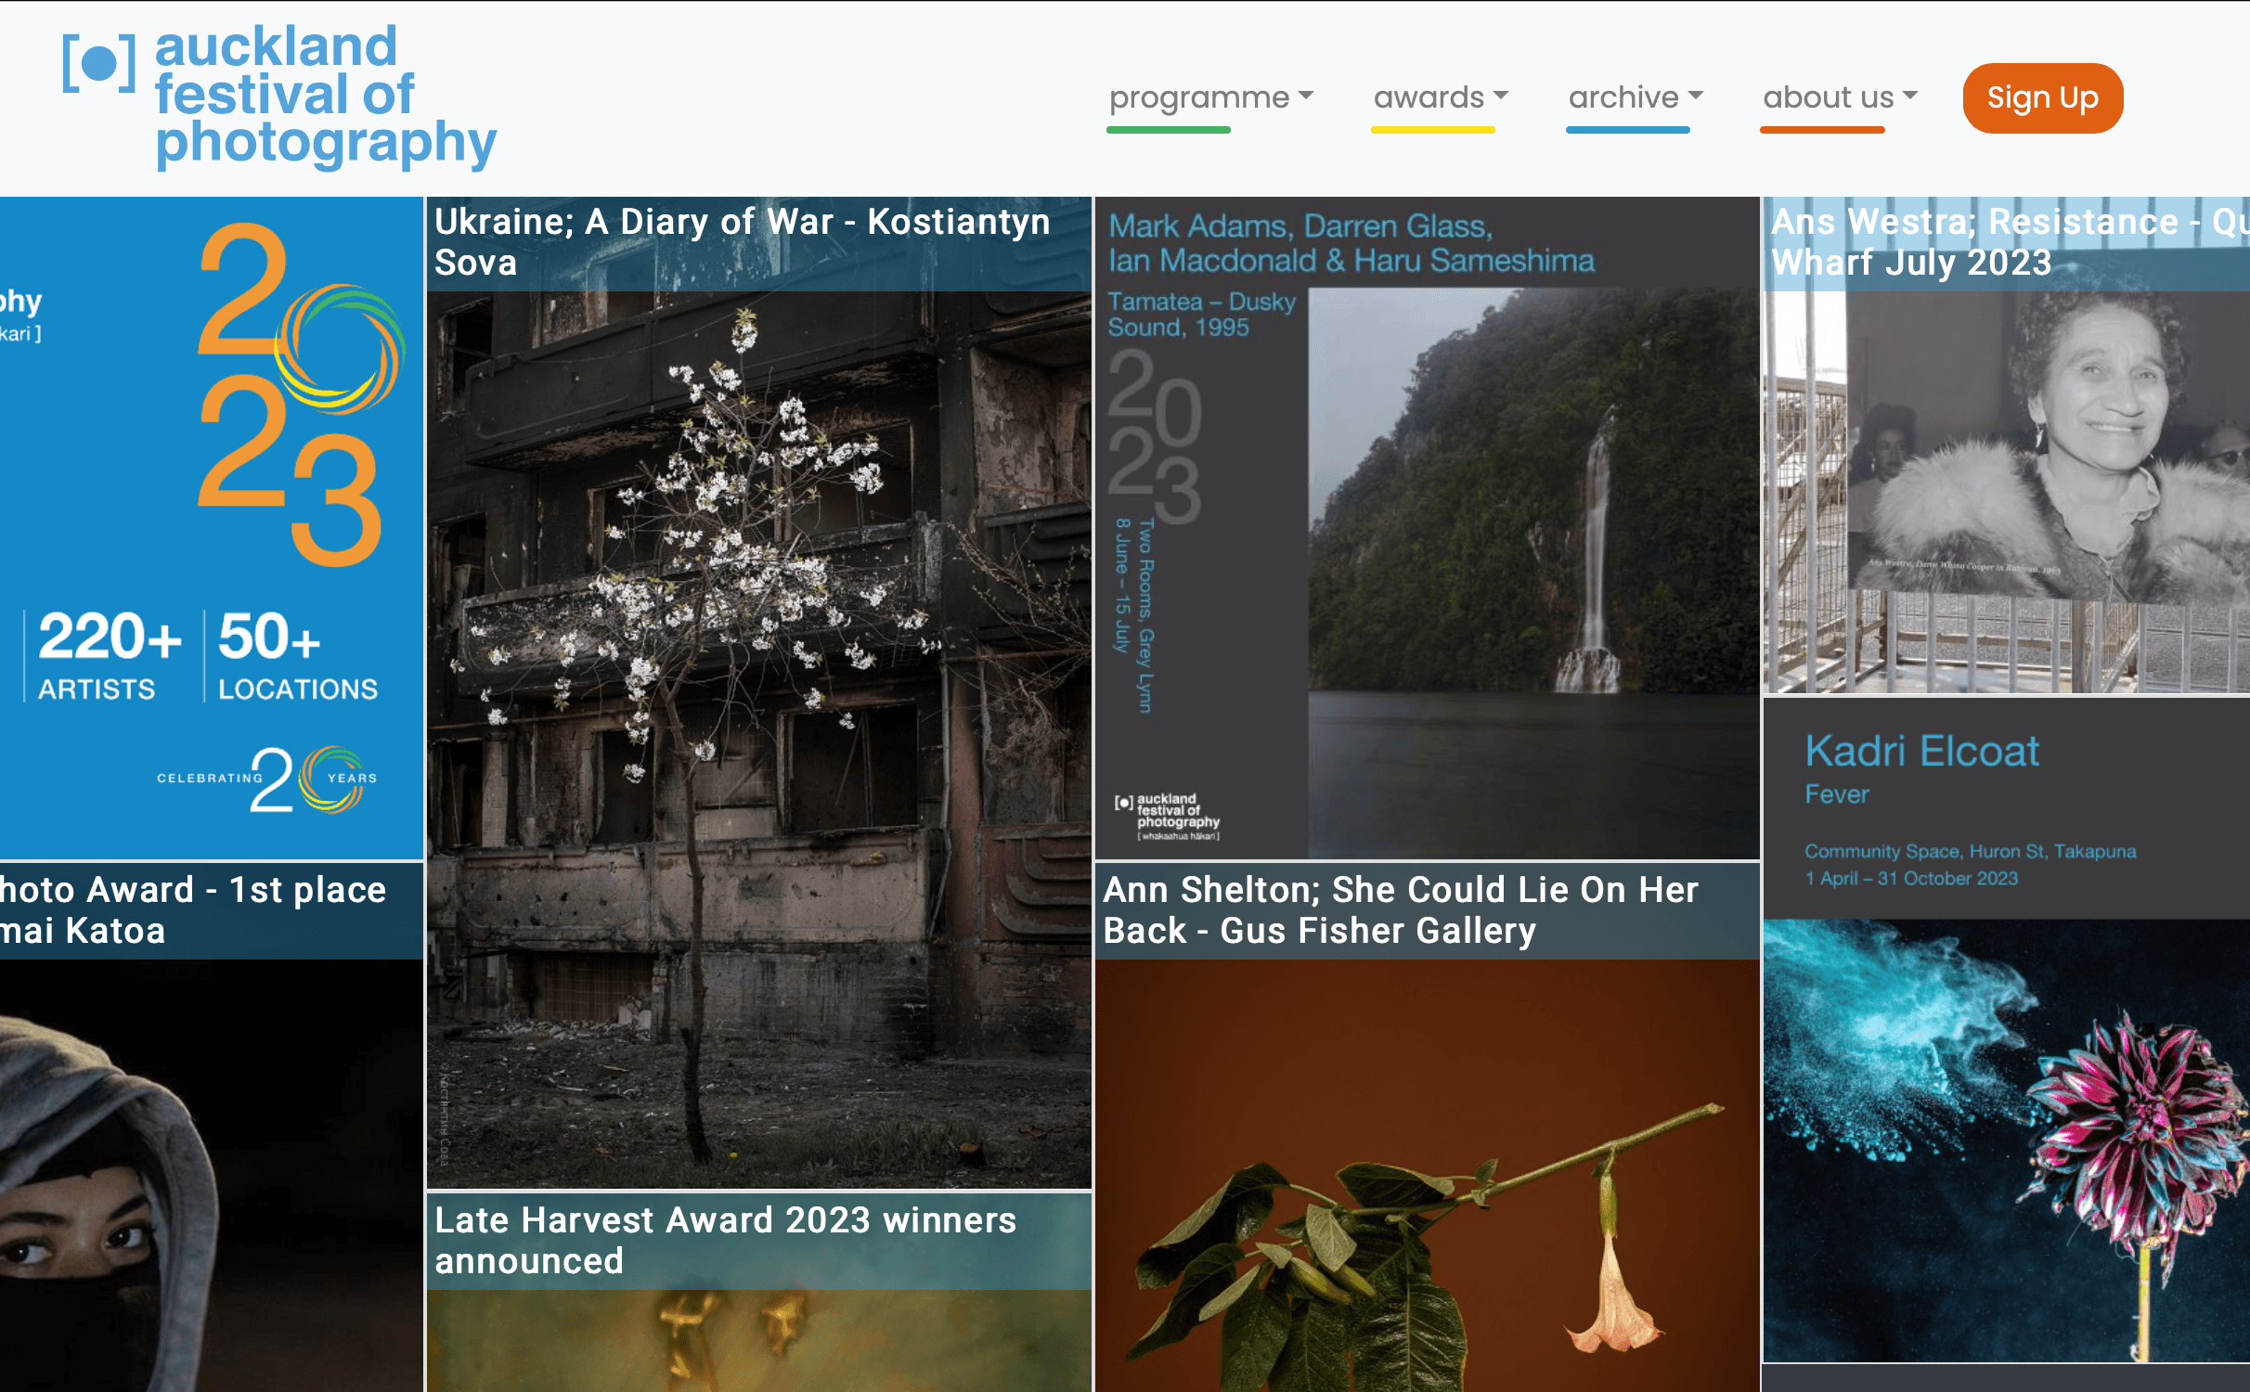Click the Auckland Festival of Photography site title

(x=325, y=97)
